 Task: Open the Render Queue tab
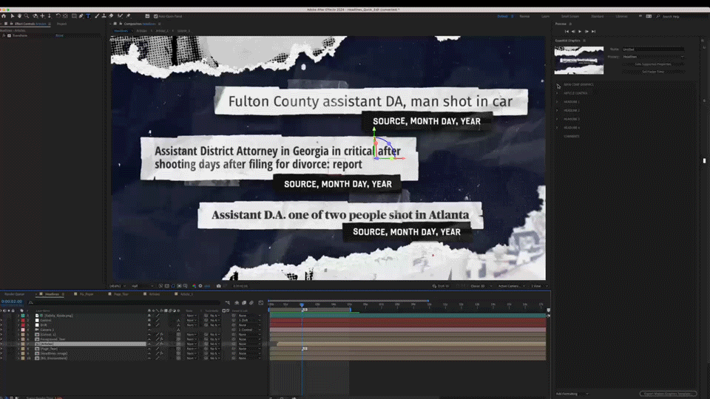point(15,294)
